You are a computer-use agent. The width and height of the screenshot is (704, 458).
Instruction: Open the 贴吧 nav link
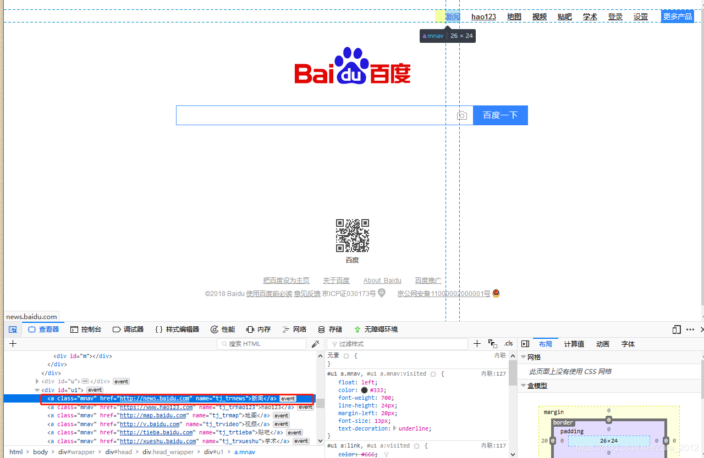(x=565, y=16)
